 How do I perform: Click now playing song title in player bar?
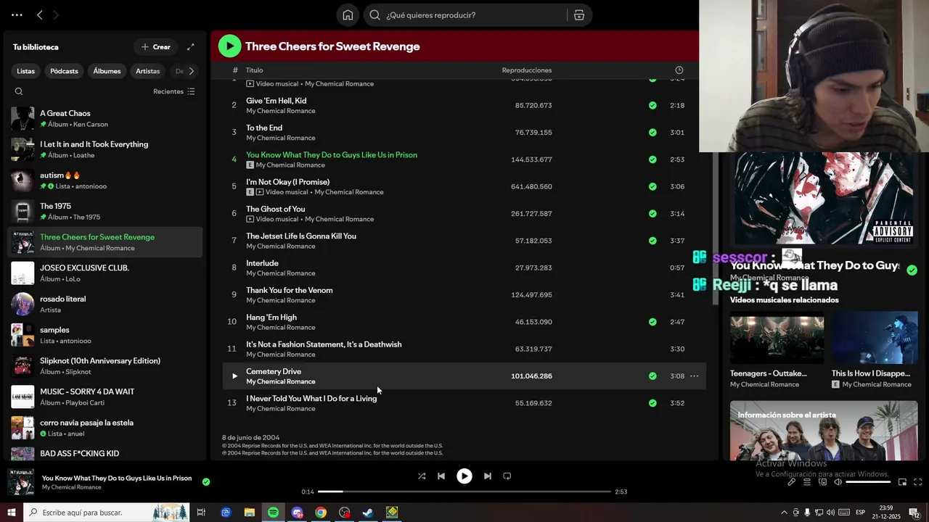[117, 478]
